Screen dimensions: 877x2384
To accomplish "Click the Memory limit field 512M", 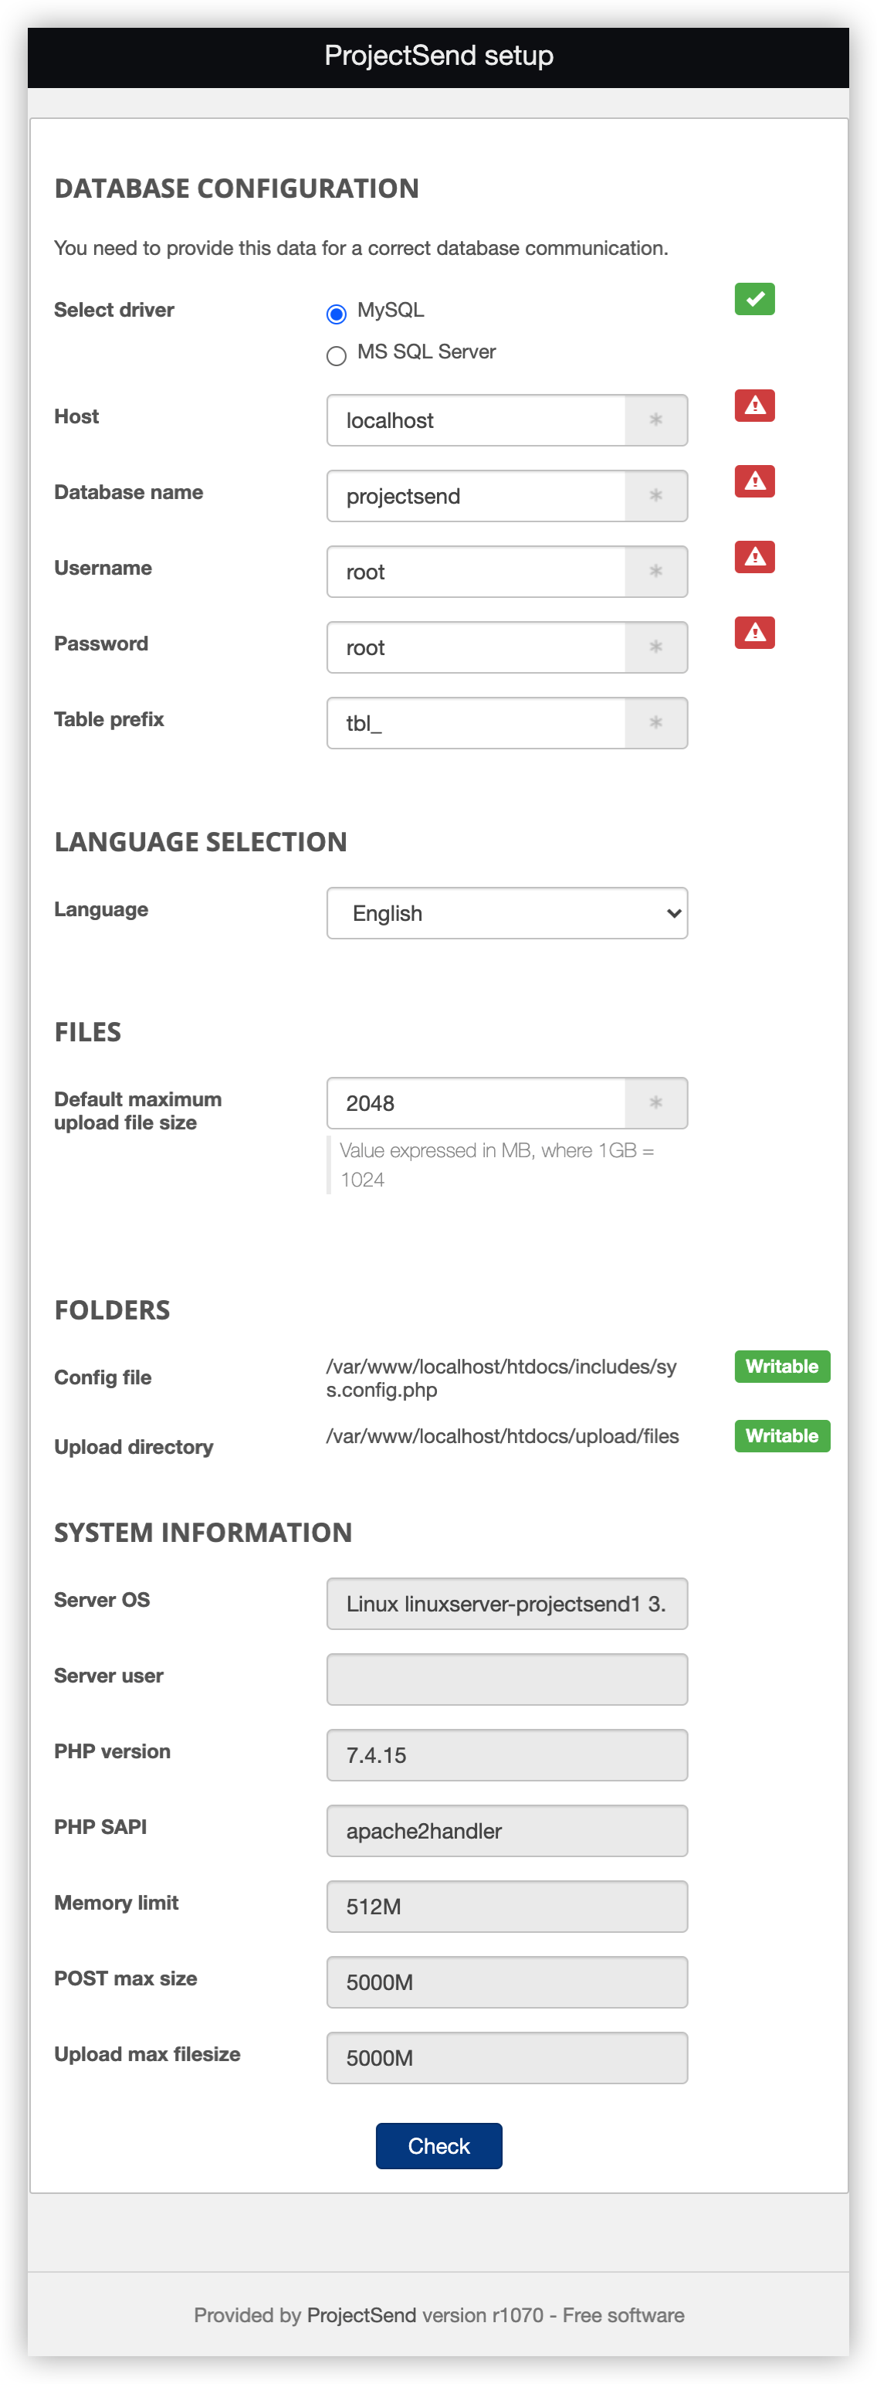I will point(507,1907).
